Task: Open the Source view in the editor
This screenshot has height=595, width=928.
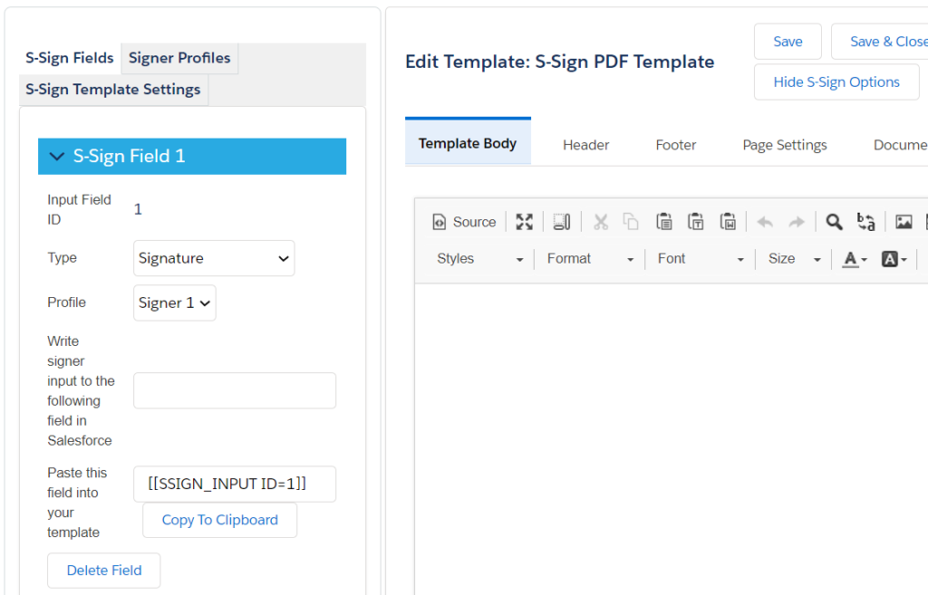Action: [x=464, y=221]
